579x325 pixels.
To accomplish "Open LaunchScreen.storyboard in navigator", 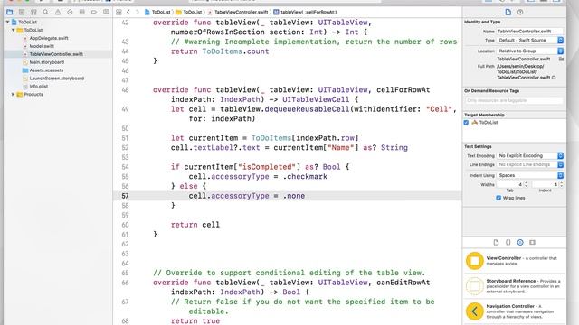I will pos(56,79).
